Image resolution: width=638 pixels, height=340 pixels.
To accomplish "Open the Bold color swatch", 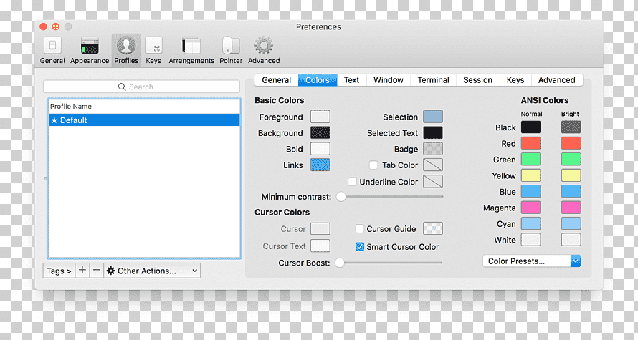I will [320, 149].
